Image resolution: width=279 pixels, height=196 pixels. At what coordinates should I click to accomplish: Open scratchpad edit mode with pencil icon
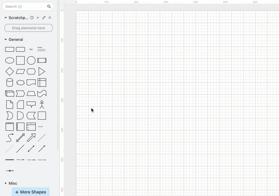(x=44, y=18)
